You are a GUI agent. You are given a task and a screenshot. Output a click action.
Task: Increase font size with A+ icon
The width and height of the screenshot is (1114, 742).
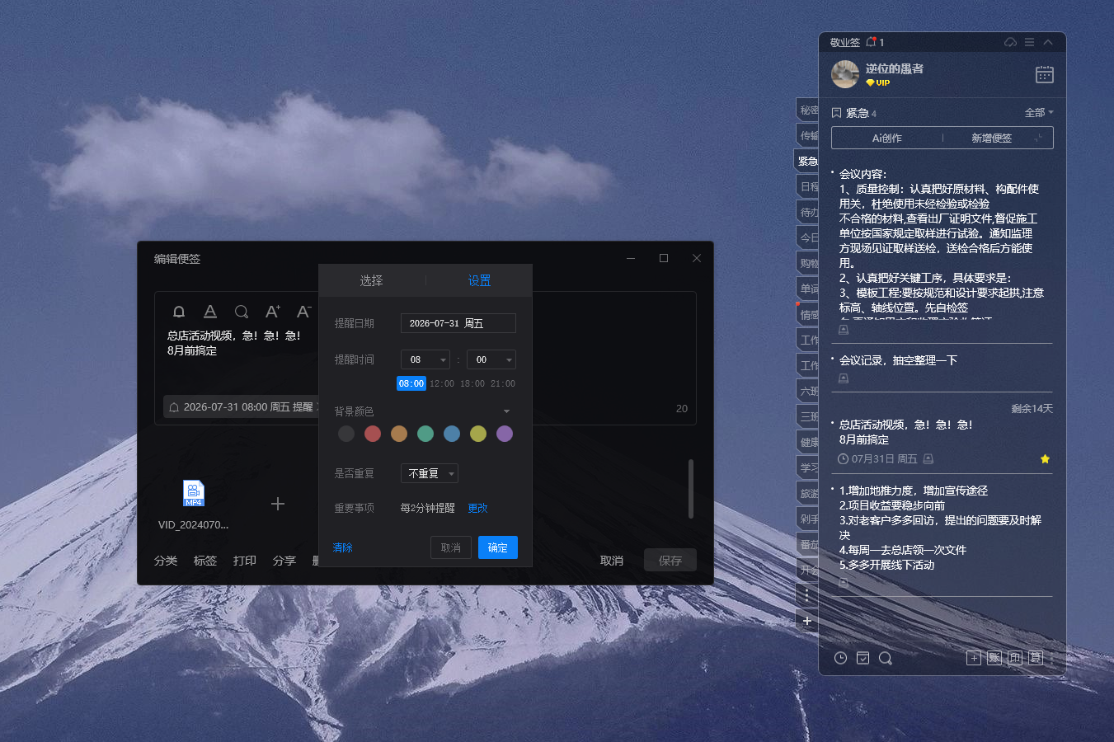(273, 312)
